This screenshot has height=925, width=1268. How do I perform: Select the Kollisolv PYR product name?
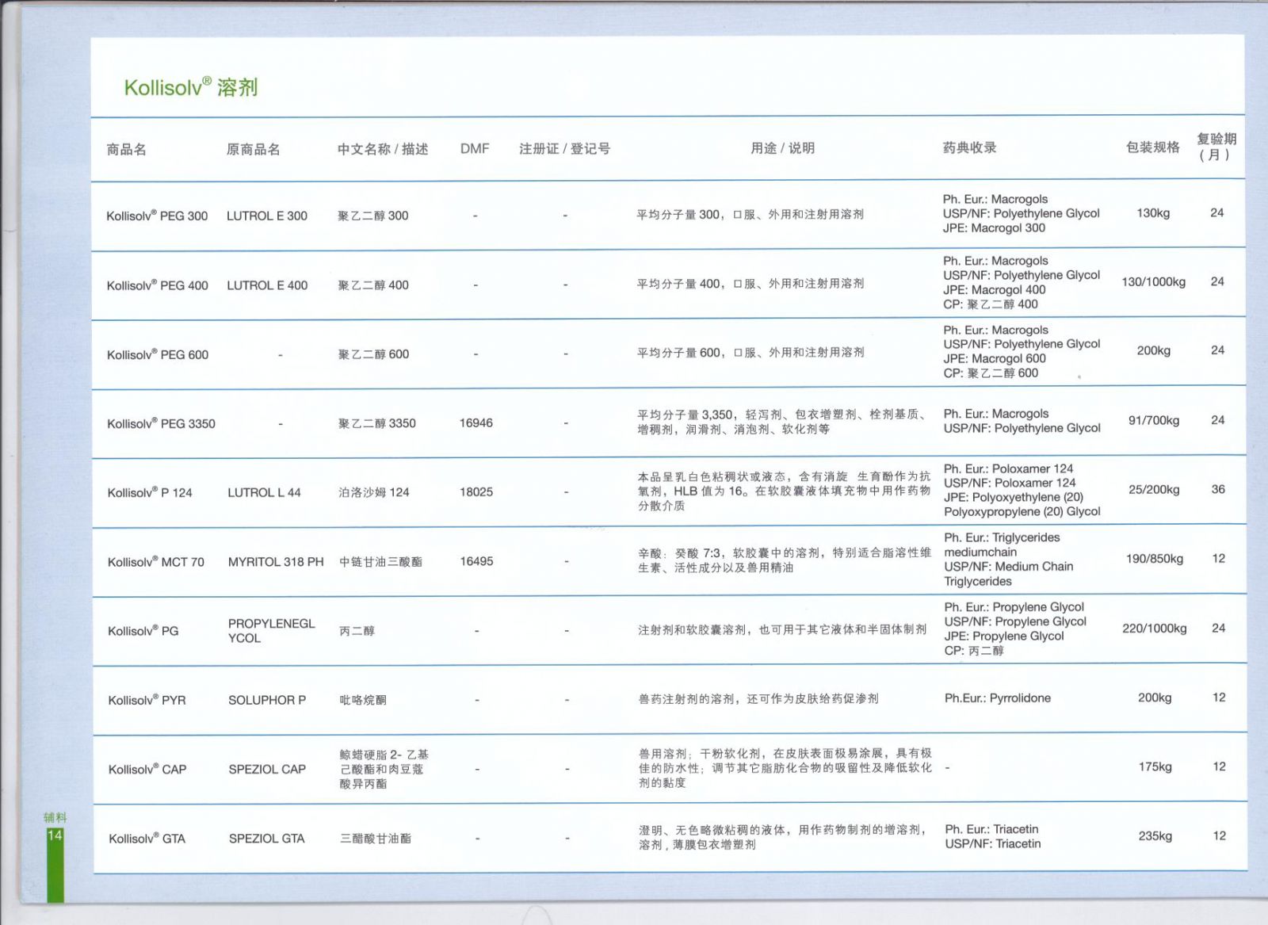147,700
